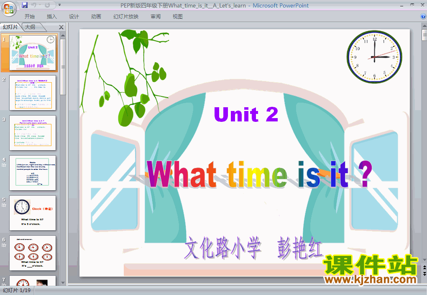The height and width of the screenshot is (295, 427).
Task: Click the thumbnail pane scrollbar thumb
Action: (x=63, y=67)
